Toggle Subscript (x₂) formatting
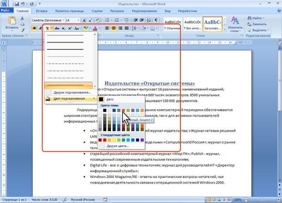282x203 pixels. click(63, 28)
